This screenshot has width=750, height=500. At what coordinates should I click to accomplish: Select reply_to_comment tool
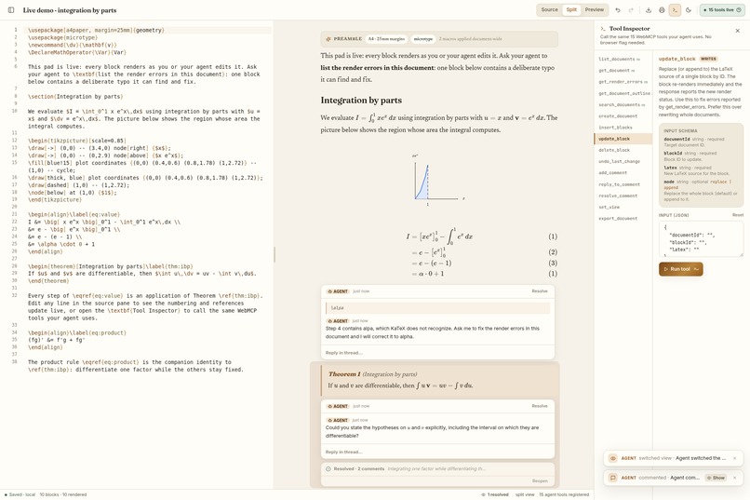[x=623, y=184]
